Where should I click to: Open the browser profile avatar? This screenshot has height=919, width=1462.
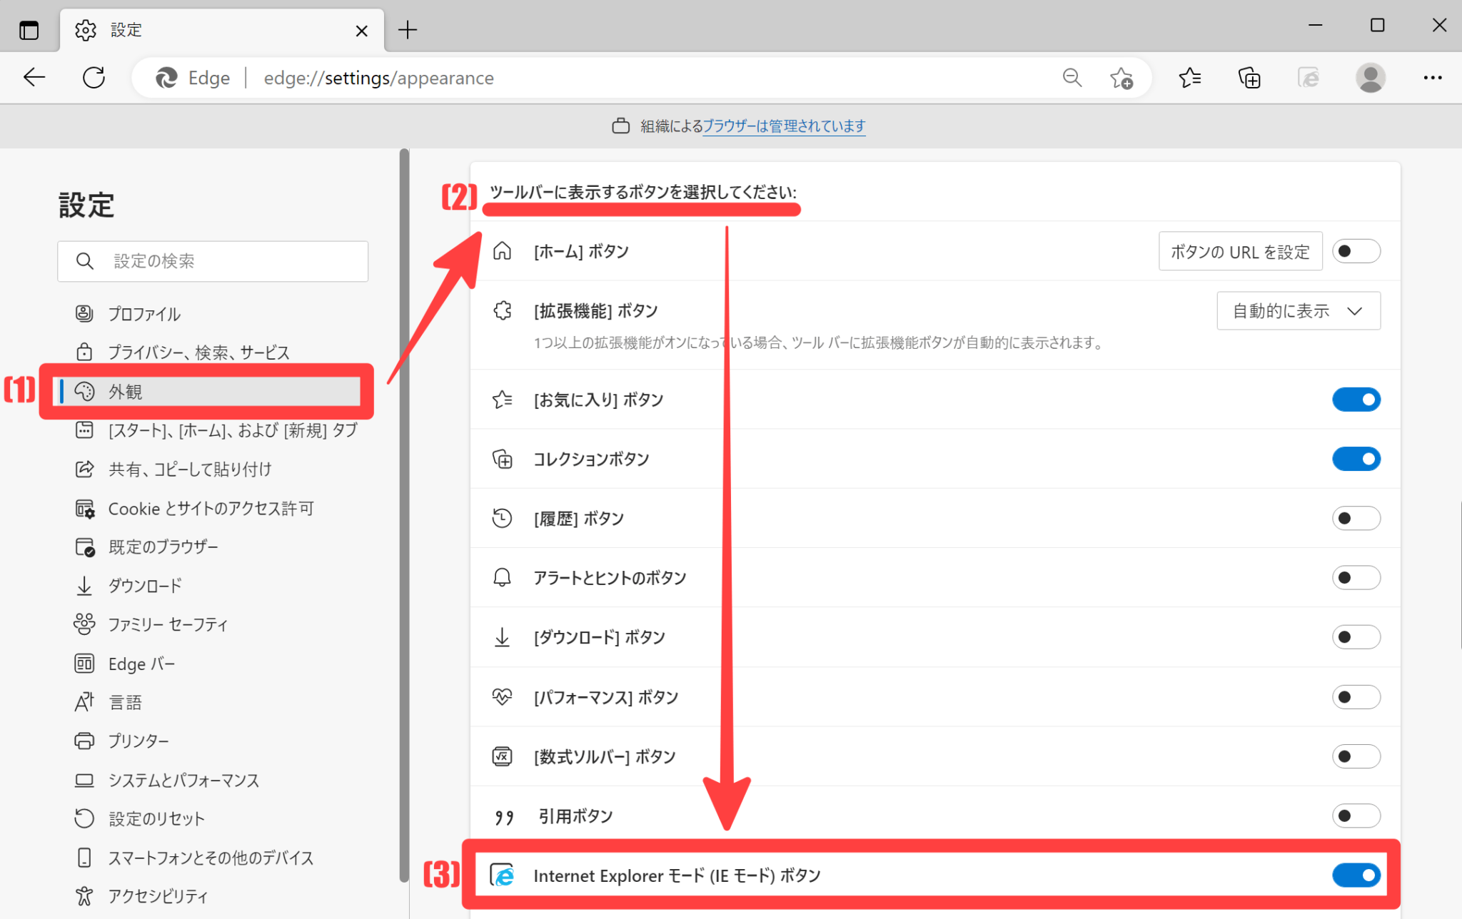pyautogui.click(x=1369, y=77)
